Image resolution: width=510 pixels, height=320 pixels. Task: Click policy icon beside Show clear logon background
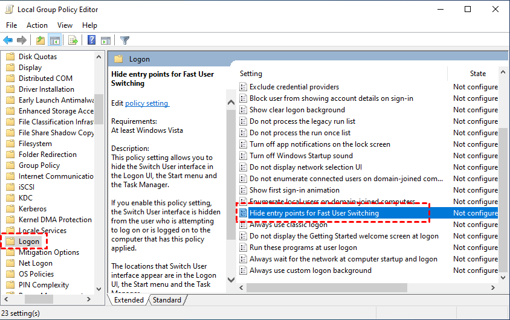243,110
